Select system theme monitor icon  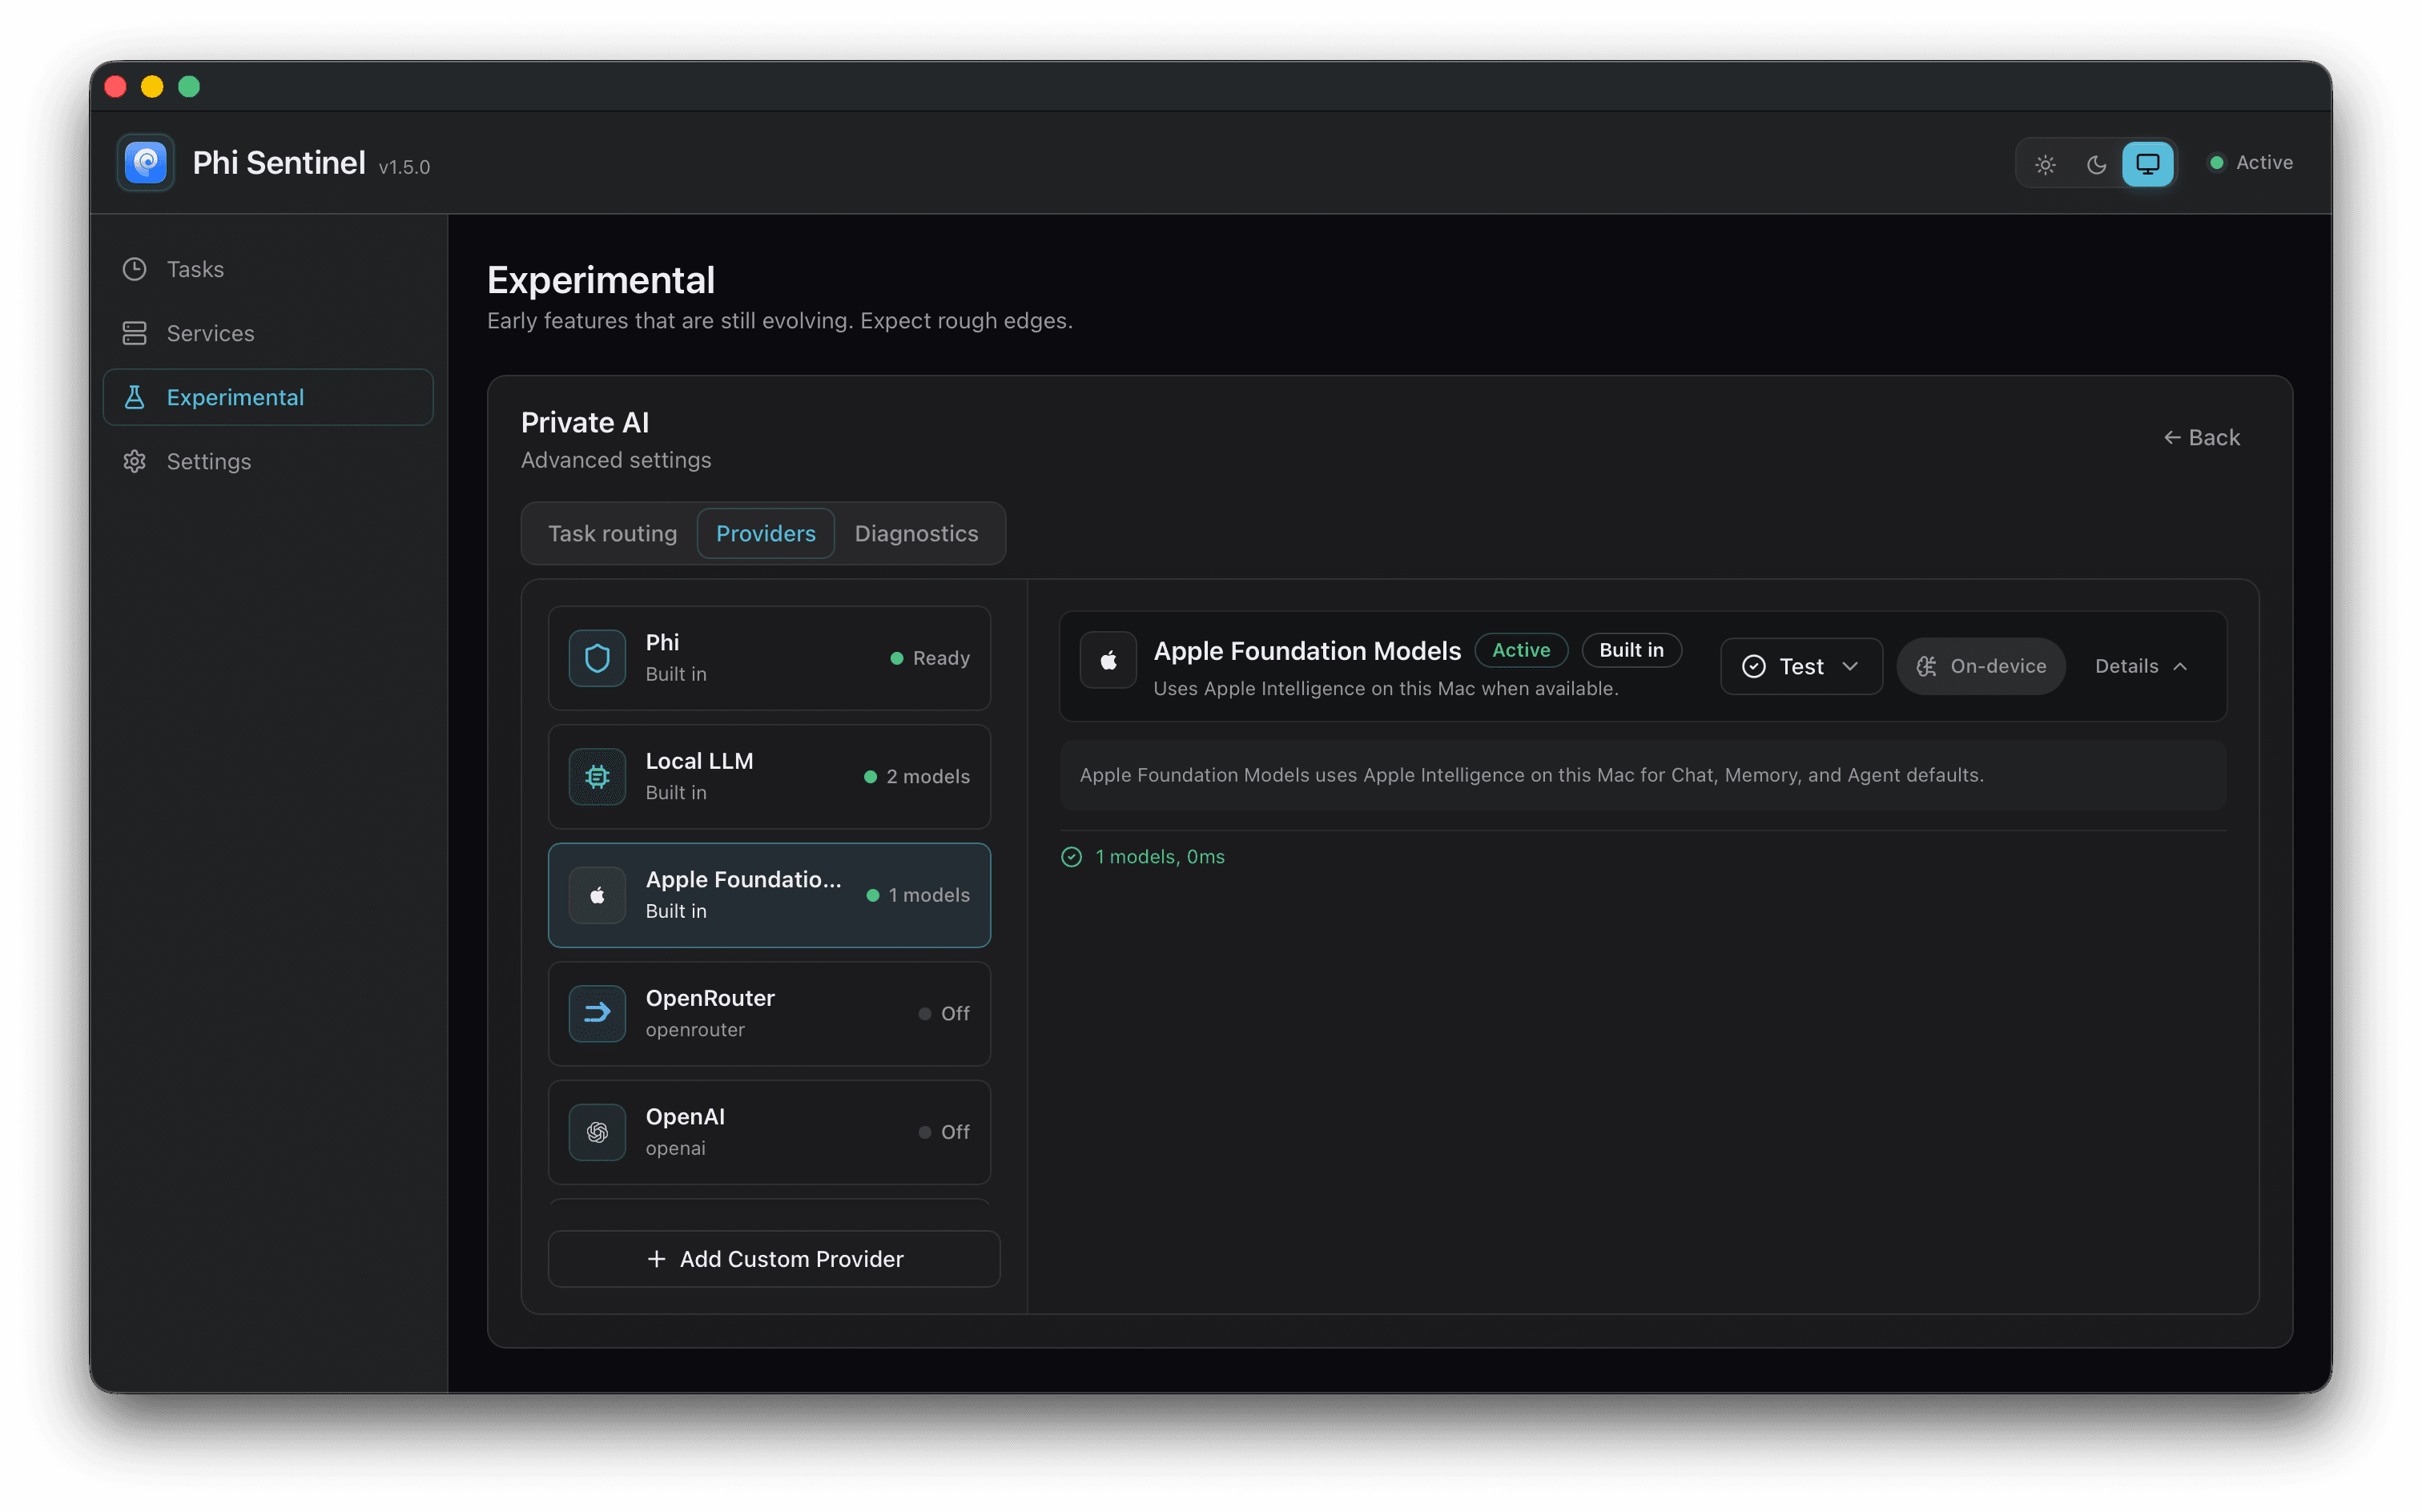(x=2147, y=164)
